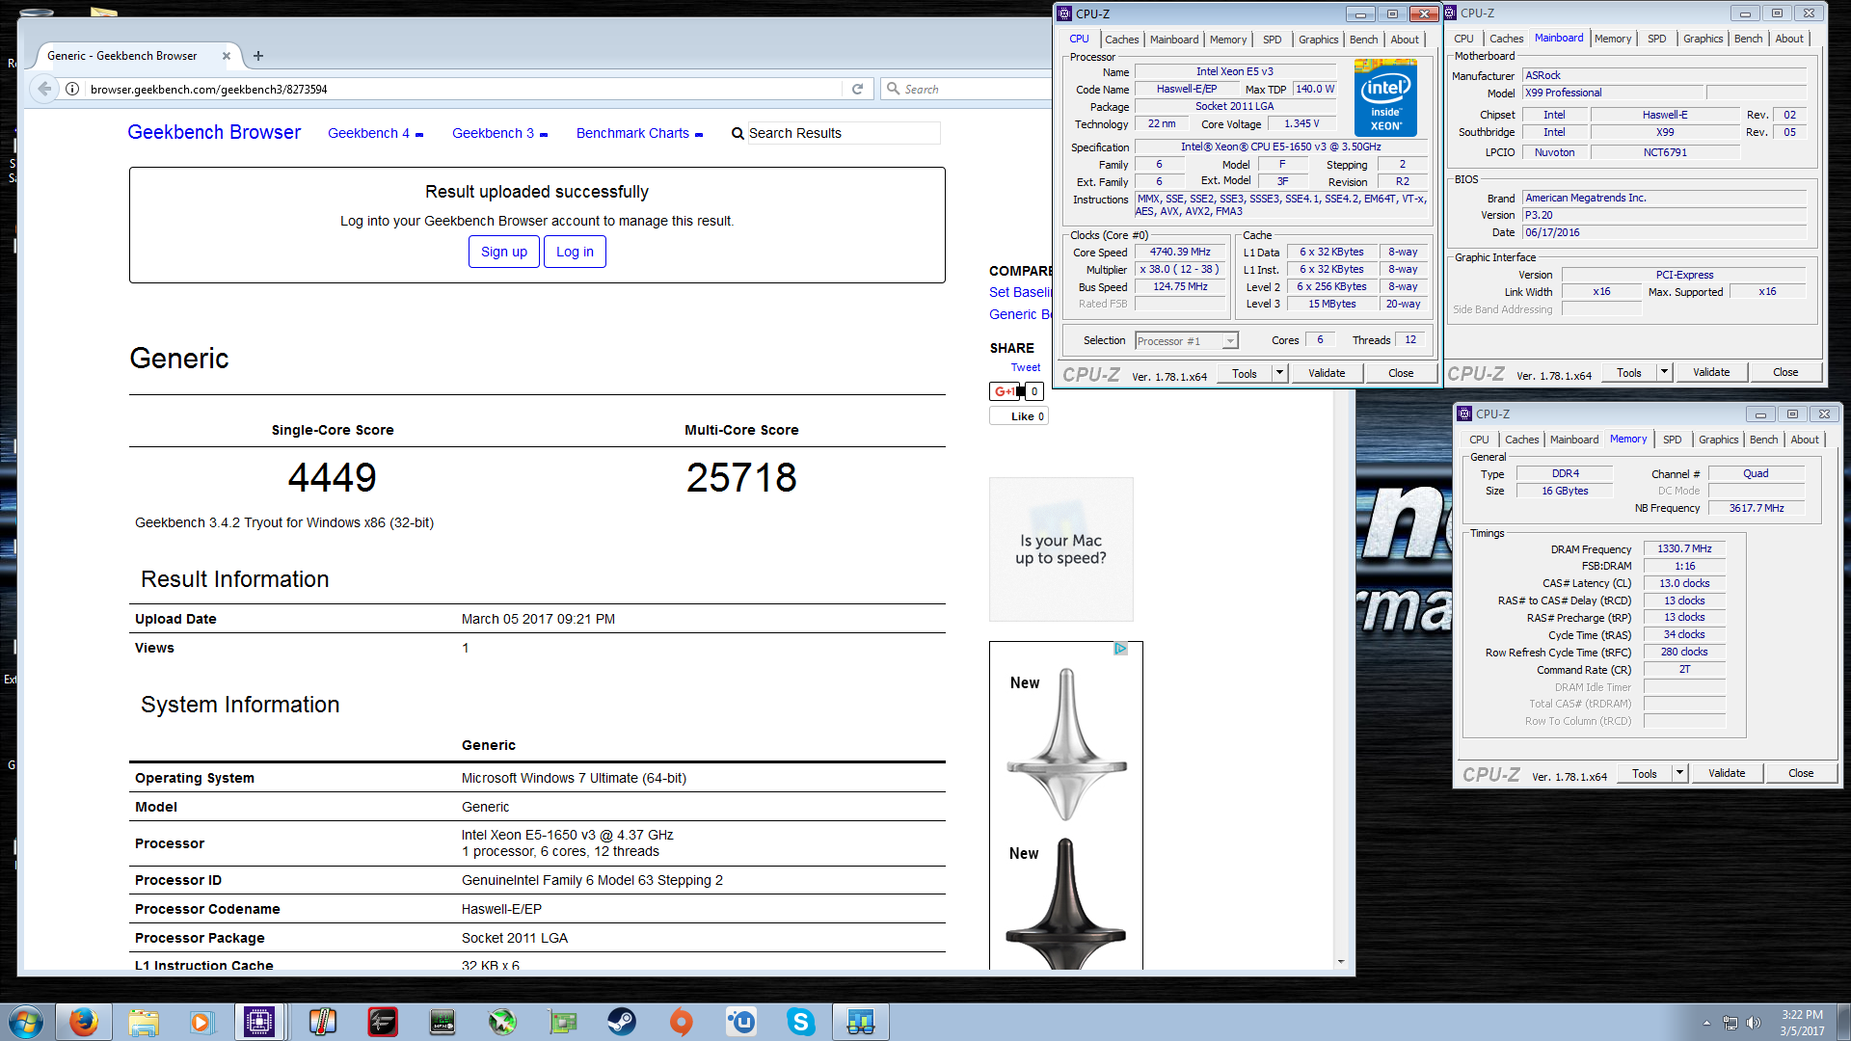
Task: Select the multi-core score 25718
Action: pos(741,477)
